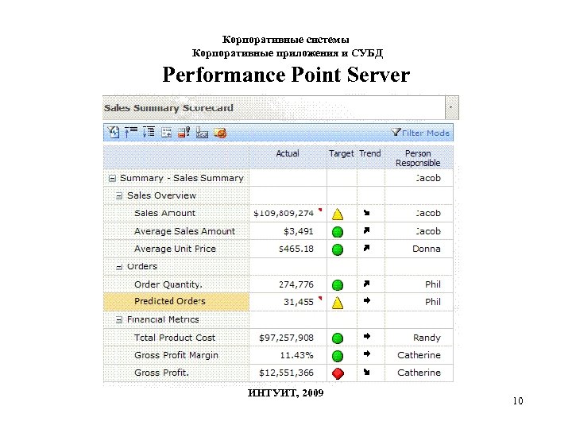Click green circle indicator for Average Unit Price
572x429 pixels.
point(338,250)
